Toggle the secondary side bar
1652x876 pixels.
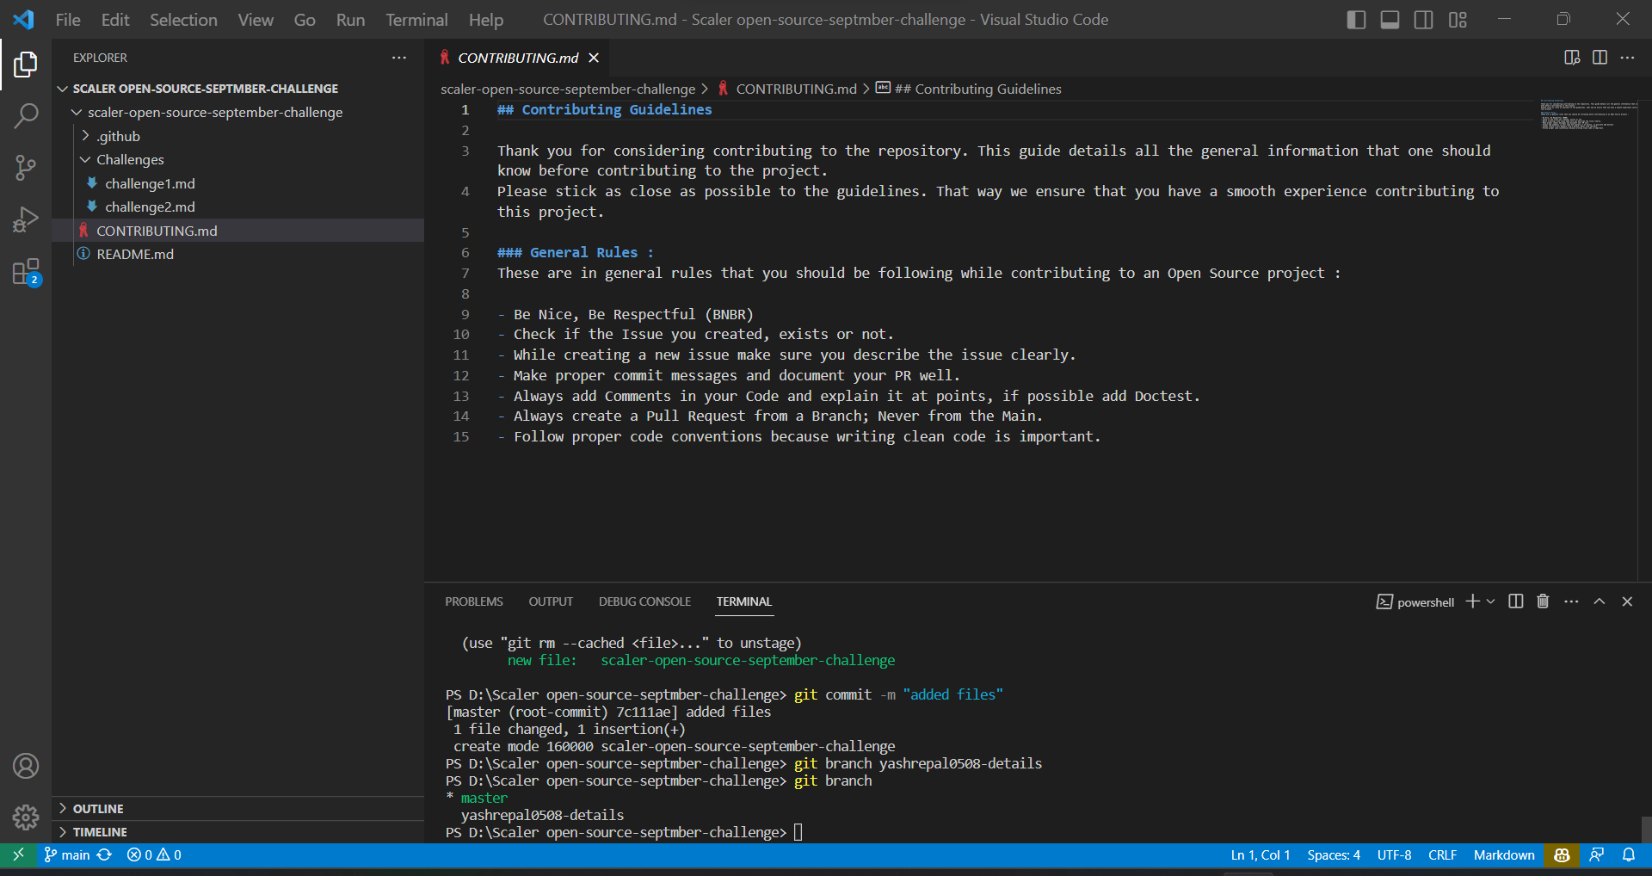tap(1423, 19)
